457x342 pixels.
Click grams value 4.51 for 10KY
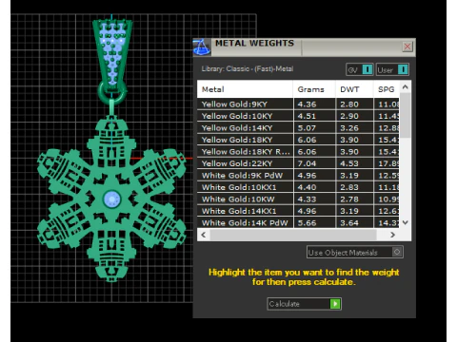pos(307,116)
